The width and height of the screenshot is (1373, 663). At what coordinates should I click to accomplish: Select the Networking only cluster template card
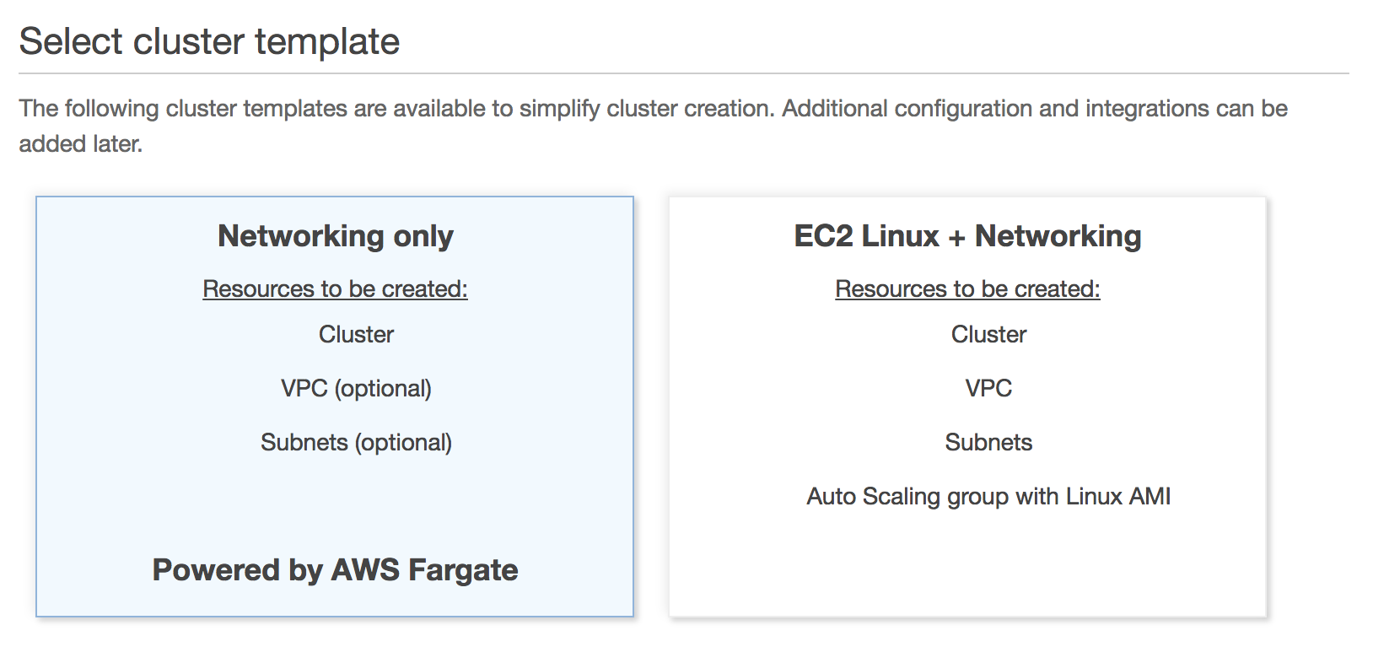click(x=335, y=407)
